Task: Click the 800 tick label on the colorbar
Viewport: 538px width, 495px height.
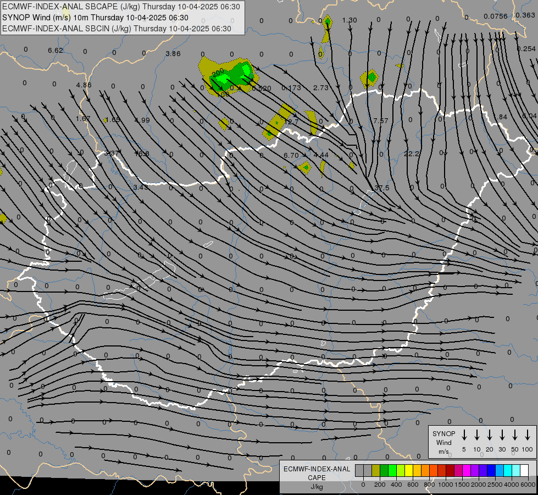Action: (429, 485)
